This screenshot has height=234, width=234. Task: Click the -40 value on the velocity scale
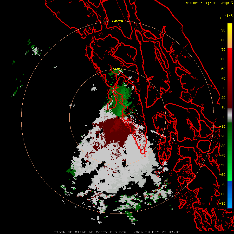click(x=222, y=155)
